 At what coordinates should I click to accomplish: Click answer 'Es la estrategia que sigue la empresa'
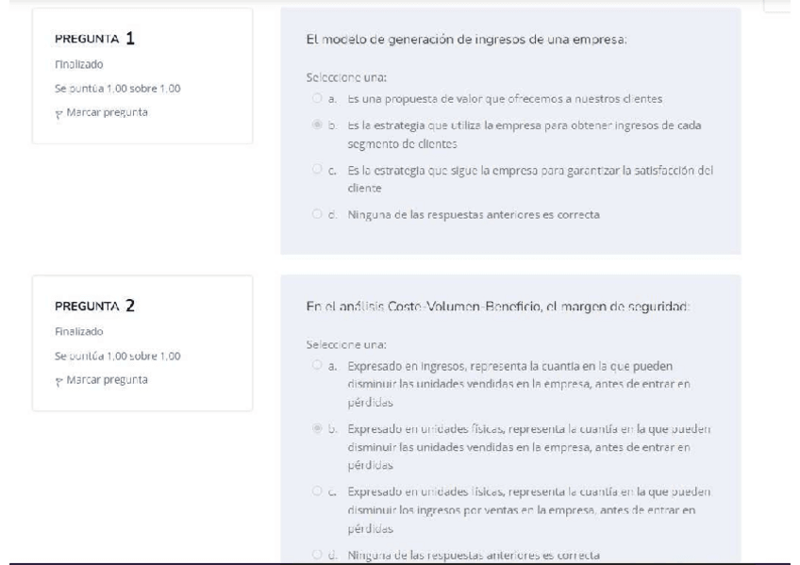click(x=530, y=179)
